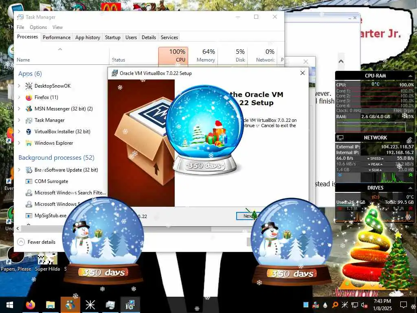
Task: Click the Firefox icon in the Apps list
Action: (29, 97)
